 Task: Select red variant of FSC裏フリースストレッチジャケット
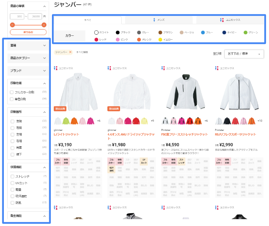190,121
